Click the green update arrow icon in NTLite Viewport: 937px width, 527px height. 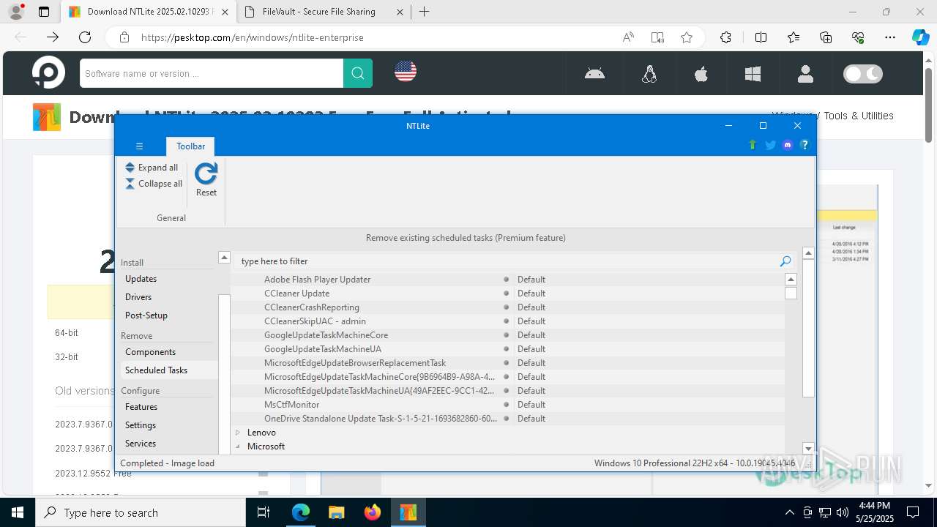click(x=752, y=145)
